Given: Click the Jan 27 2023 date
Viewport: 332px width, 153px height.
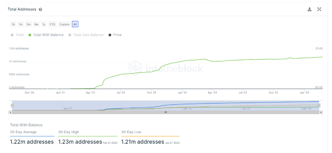Looking at the screenshot, I should (172, 143).
